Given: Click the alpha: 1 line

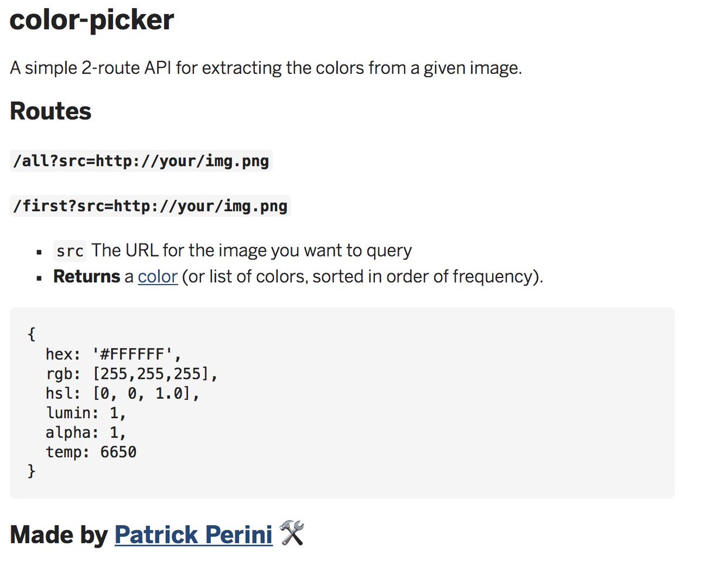Looking at the screenshot, I should (86, 433).
